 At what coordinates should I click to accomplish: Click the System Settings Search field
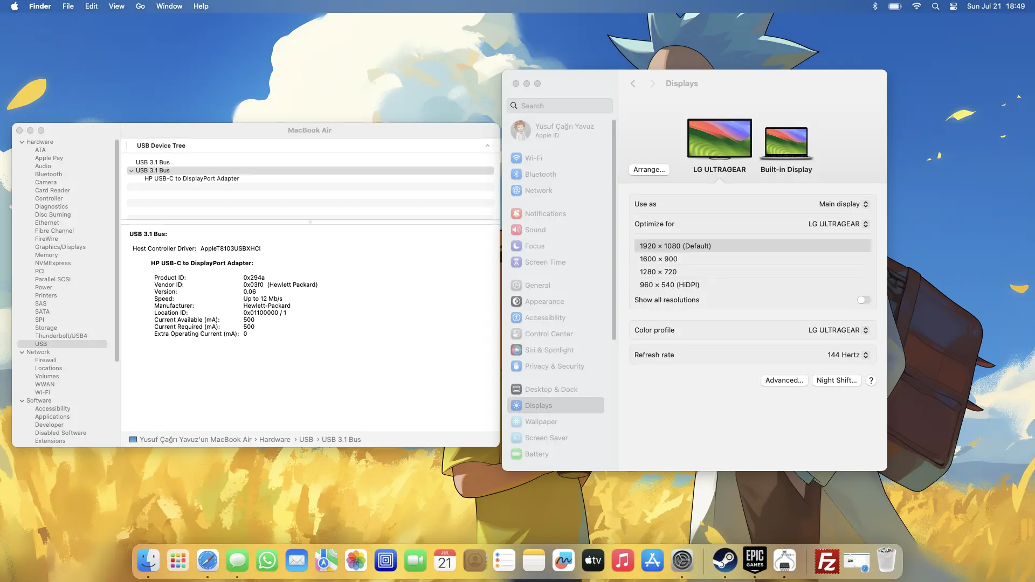(x=560, y=106)
